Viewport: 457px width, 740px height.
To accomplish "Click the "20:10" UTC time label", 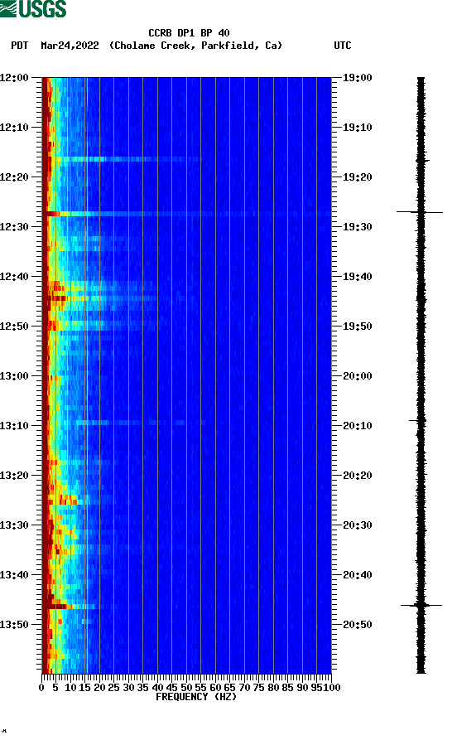I will click(357, 426).
